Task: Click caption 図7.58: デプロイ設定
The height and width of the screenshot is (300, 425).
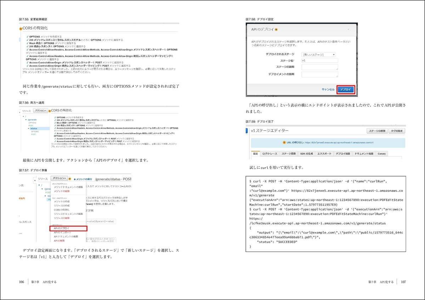Action: (x=260, y=19)
